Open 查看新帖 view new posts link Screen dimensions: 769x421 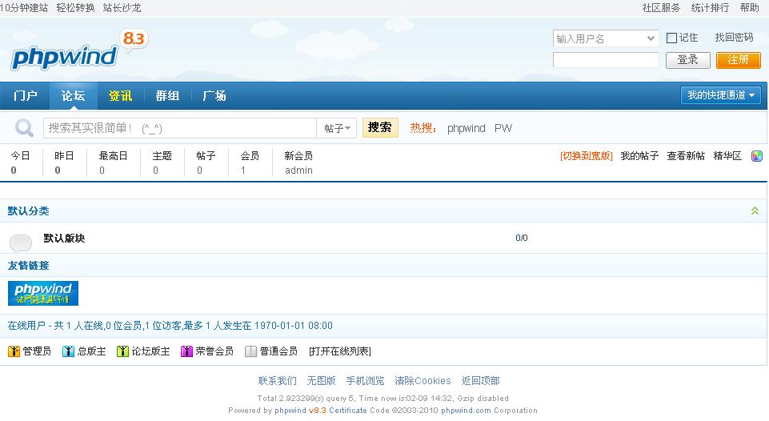(686, 156)
